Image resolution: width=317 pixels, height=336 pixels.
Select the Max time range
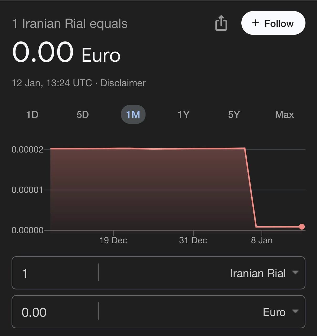[284, 114]
